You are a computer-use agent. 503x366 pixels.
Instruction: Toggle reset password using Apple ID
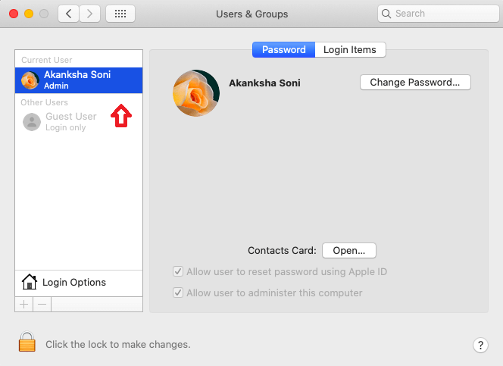pyautogui.click(x=178, y=272)
